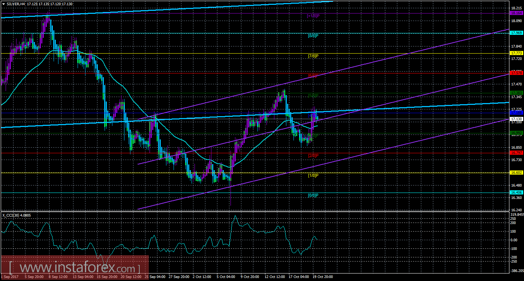Click the 19 Oct 20:00 time label
The height and width of the screenshot is (281, 524).
pyautogui.click(x=322, y=277)
